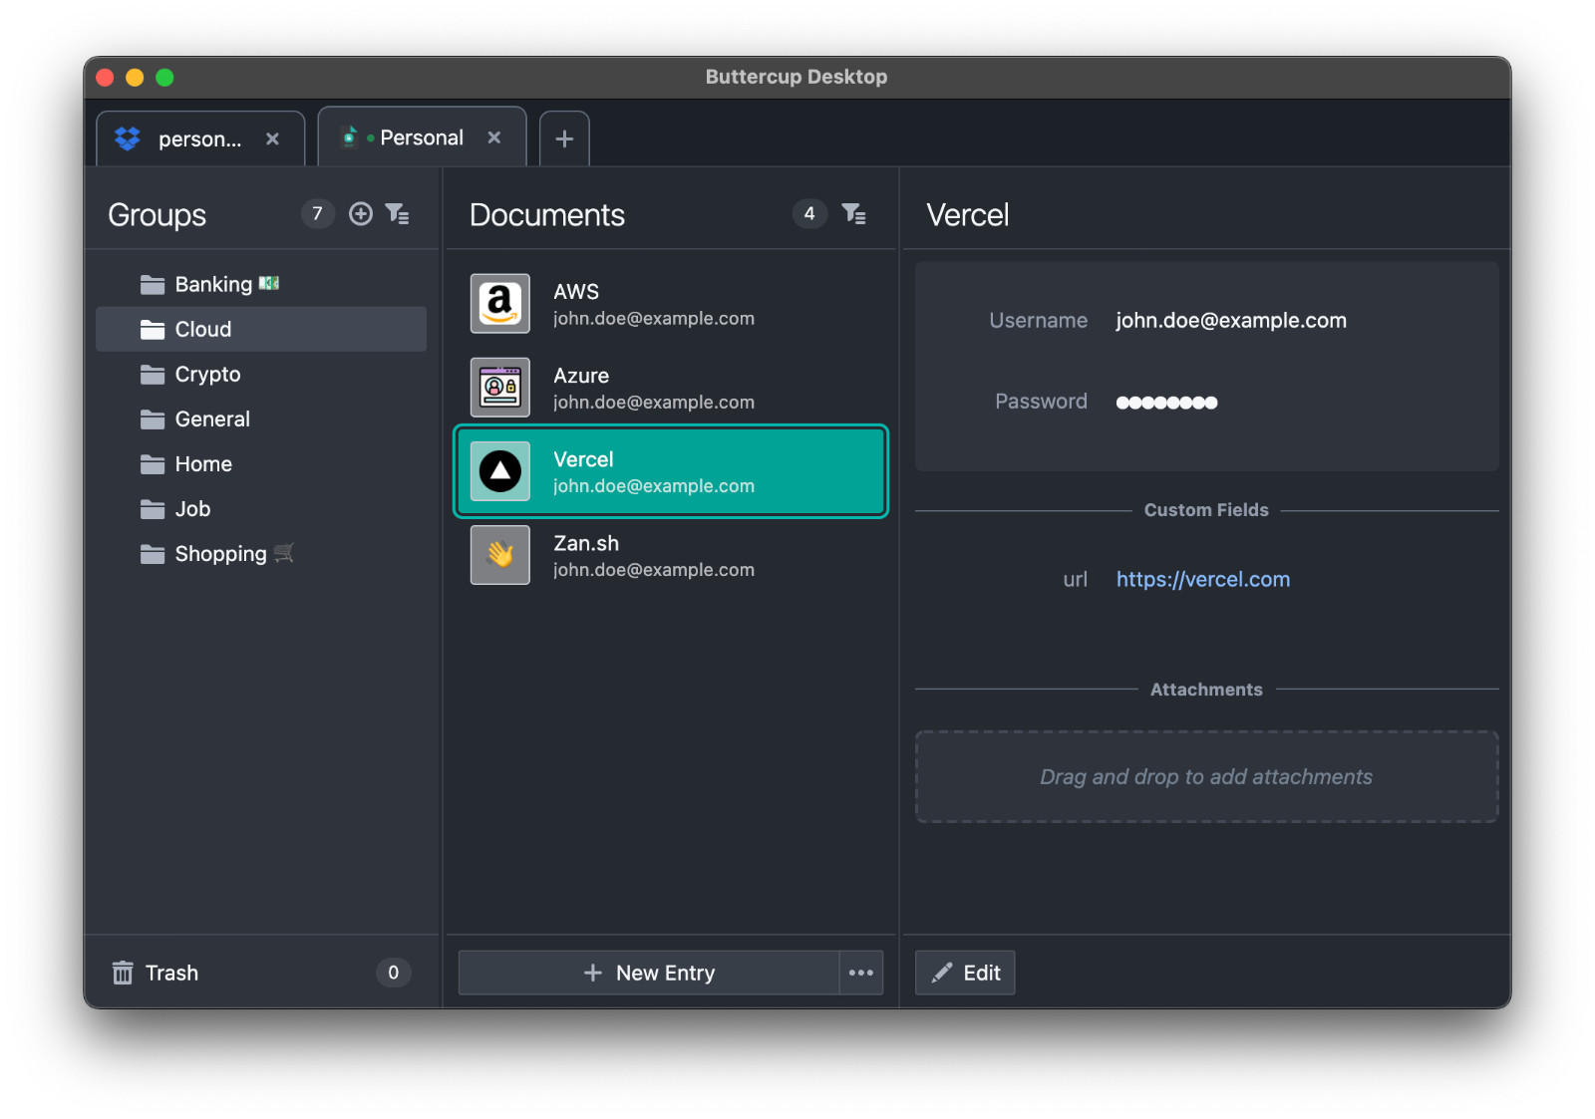Click the Zan.sh waving hand icon
This screenshot has width=1595, height=1119.
click(500, 555)
